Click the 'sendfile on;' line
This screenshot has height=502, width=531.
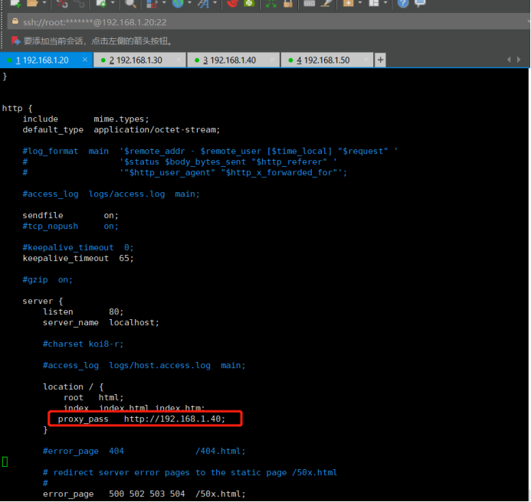point(70,215)
